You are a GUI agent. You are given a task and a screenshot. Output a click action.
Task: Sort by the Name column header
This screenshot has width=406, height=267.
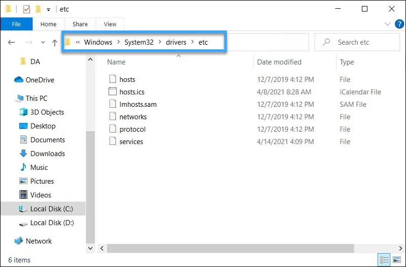116,62
